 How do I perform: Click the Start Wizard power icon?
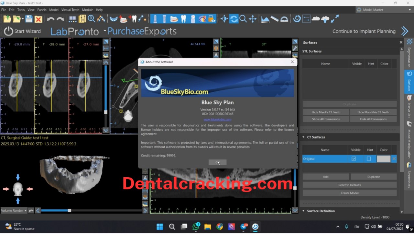point(9,31)
